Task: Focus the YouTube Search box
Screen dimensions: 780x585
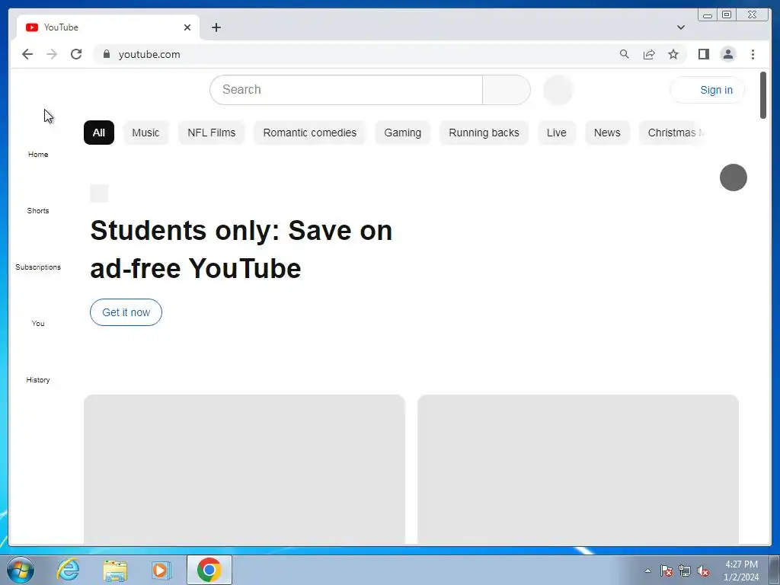Action: [347, 90]
